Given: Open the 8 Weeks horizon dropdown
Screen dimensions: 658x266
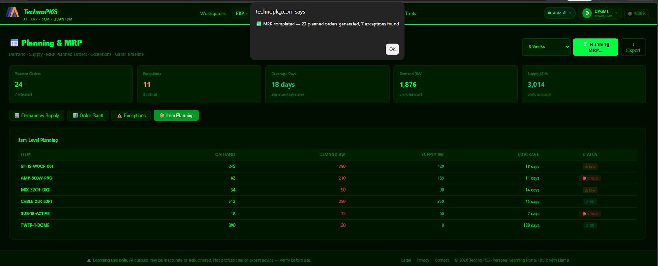Looking at the screenshot, I should (x=546, y=47).
